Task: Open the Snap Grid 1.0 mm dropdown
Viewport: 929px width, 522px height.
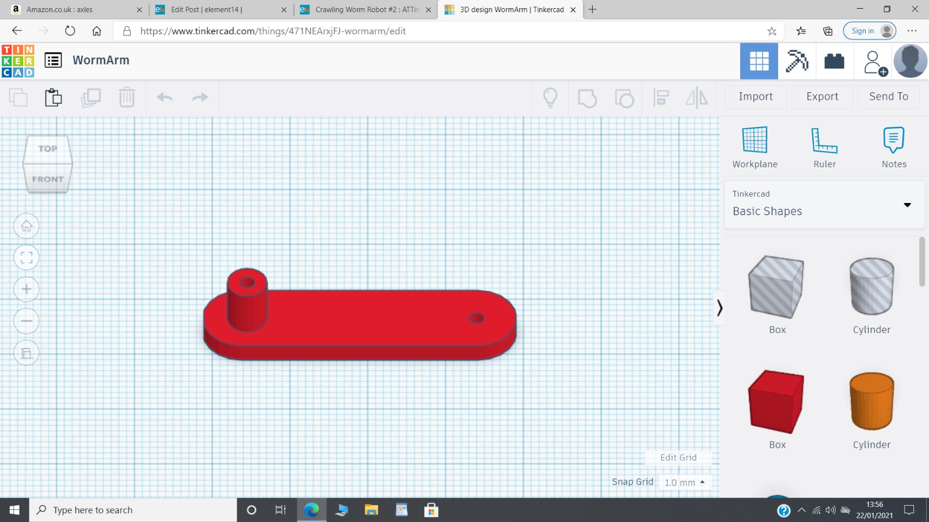Action: pyautogui.click(x=685, y=483)
